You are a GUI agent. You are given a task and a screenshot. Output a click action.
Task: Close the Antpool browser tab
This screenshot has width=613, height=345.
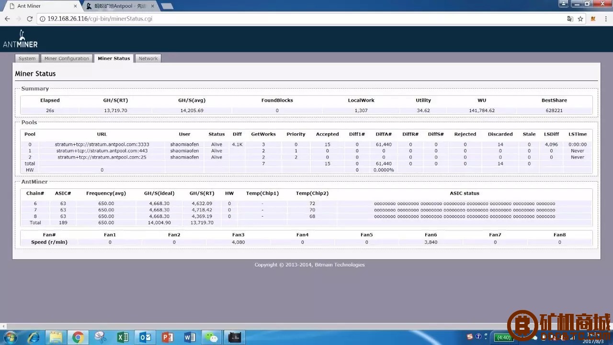(x=153, y=6)
